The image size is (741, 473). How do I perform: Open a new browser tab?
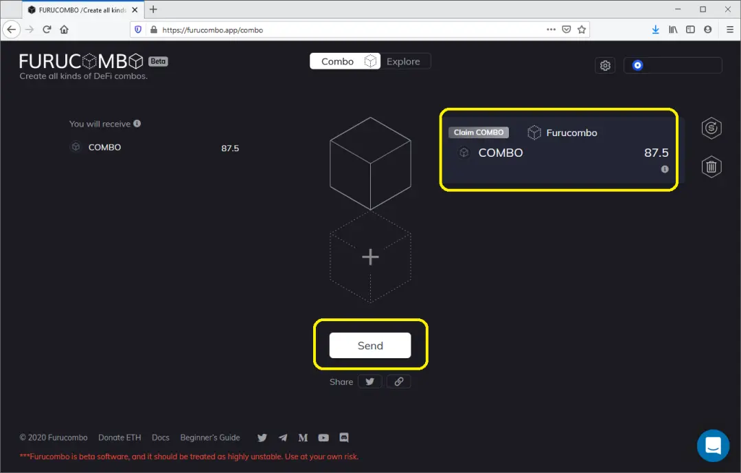point(153,10)
